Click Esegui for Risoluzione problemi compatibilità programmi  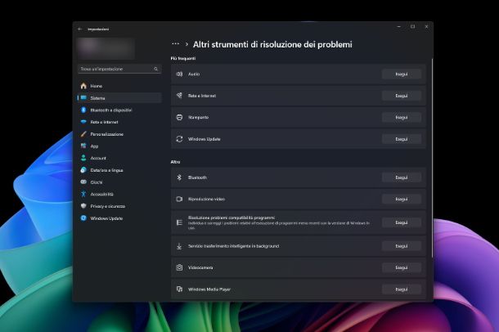point(402,222)
